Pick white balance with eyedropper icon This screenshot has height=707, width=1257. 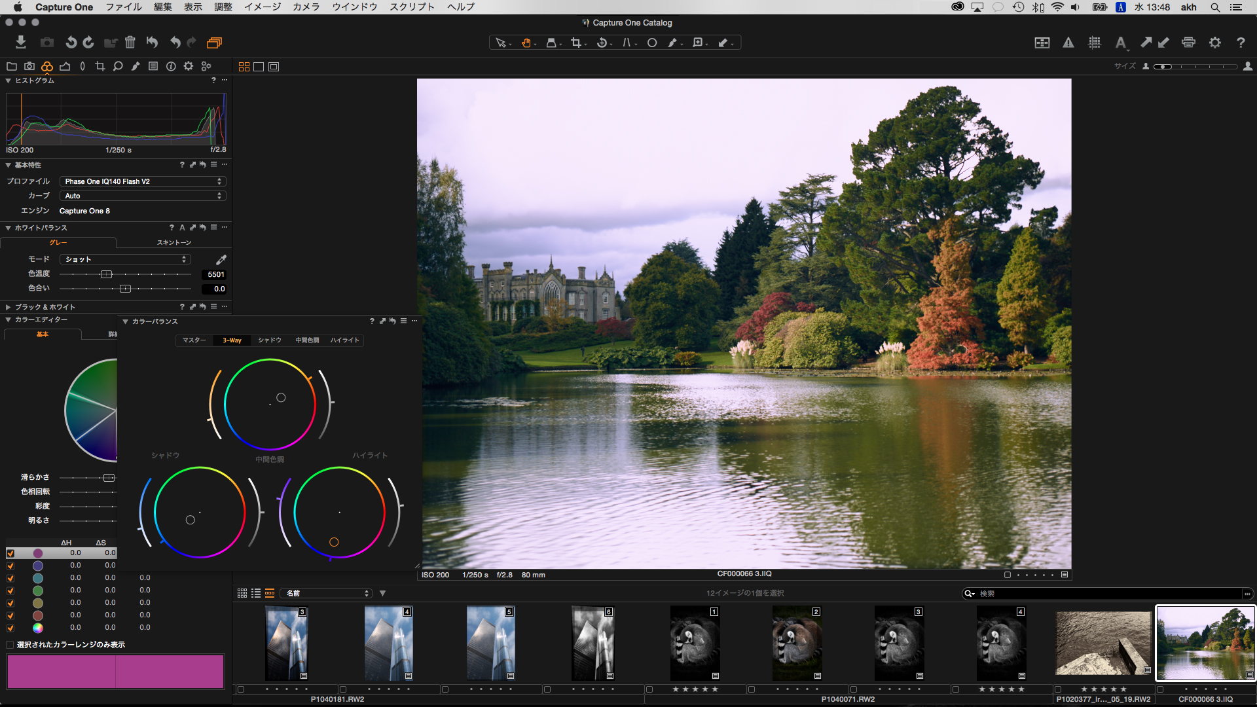coord(221,260)
